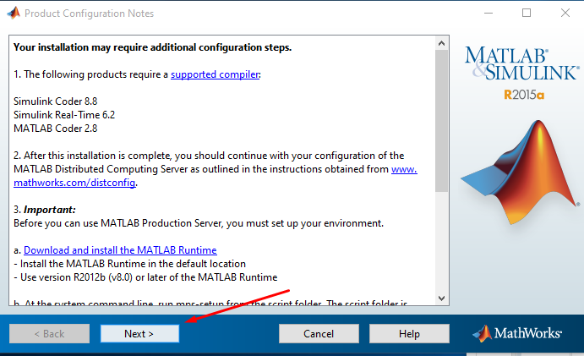Click the Important: heading text

coord(50,210)
